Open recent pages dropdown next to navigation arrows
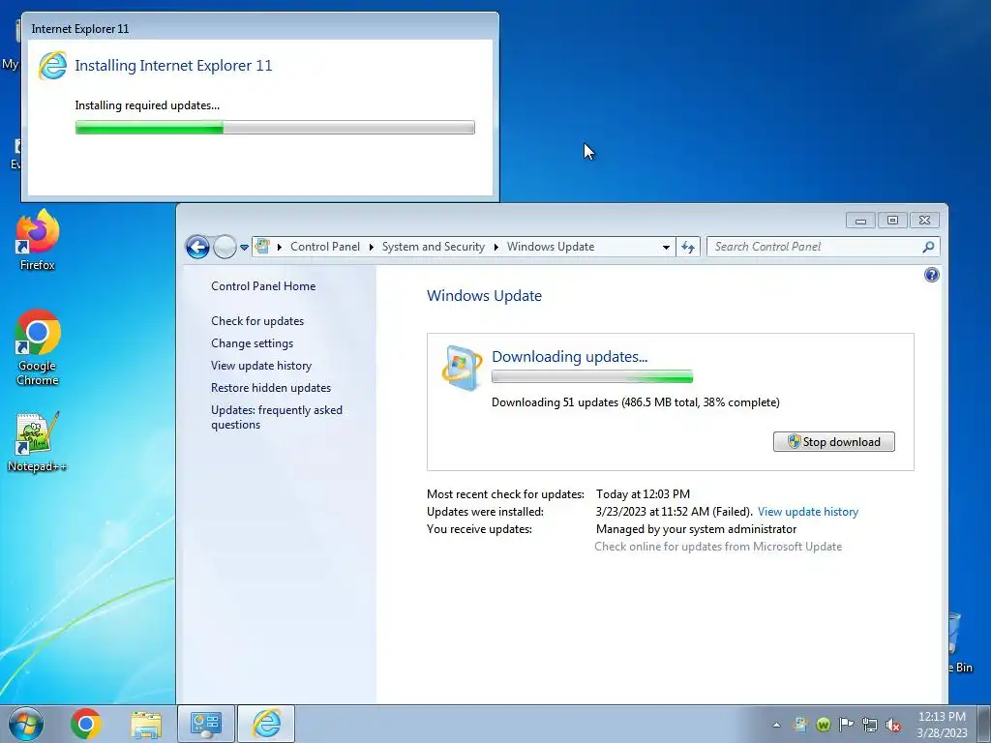Viewport: 991px width, 743px height. 244,248
